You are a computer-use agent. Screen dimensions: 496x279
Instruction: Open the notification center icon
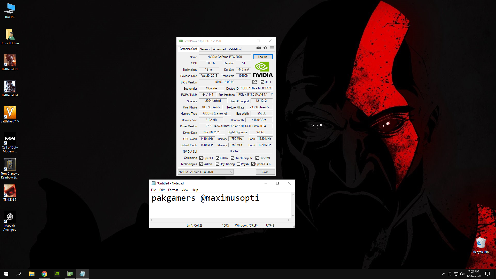click(487, 274)
